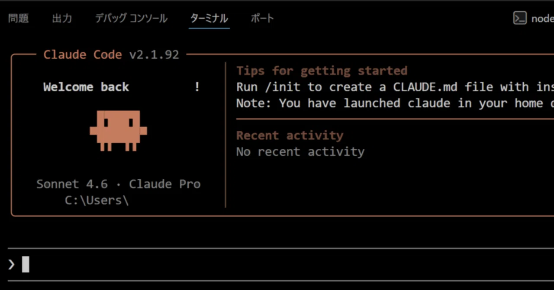The image size is (554, 290).
Task: Click the node terminal shell icon
Action: [x=520, y=18]
